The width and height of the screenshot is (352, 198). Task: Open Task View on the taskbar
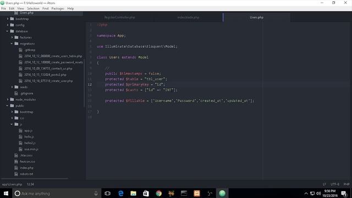[x=108, y=193]
